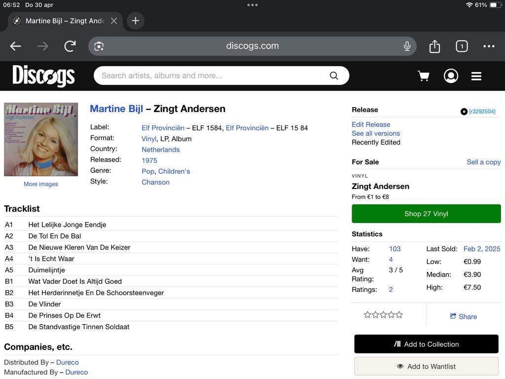The image size is (505, 379).
Task: Click the release ID r3292504 link
Action: [x=482, y=112]
